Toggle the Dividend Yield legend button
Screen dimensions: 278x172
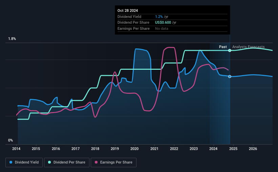[24, 163]
